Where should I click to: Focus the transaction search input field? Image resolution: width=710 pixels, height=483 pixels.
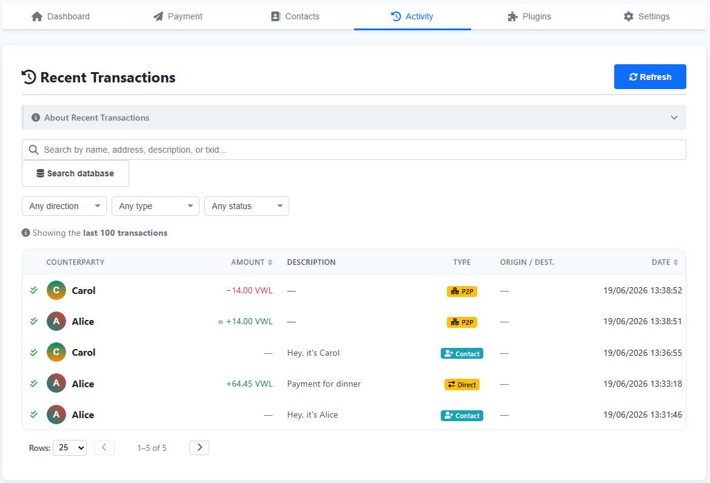(353, 150)
